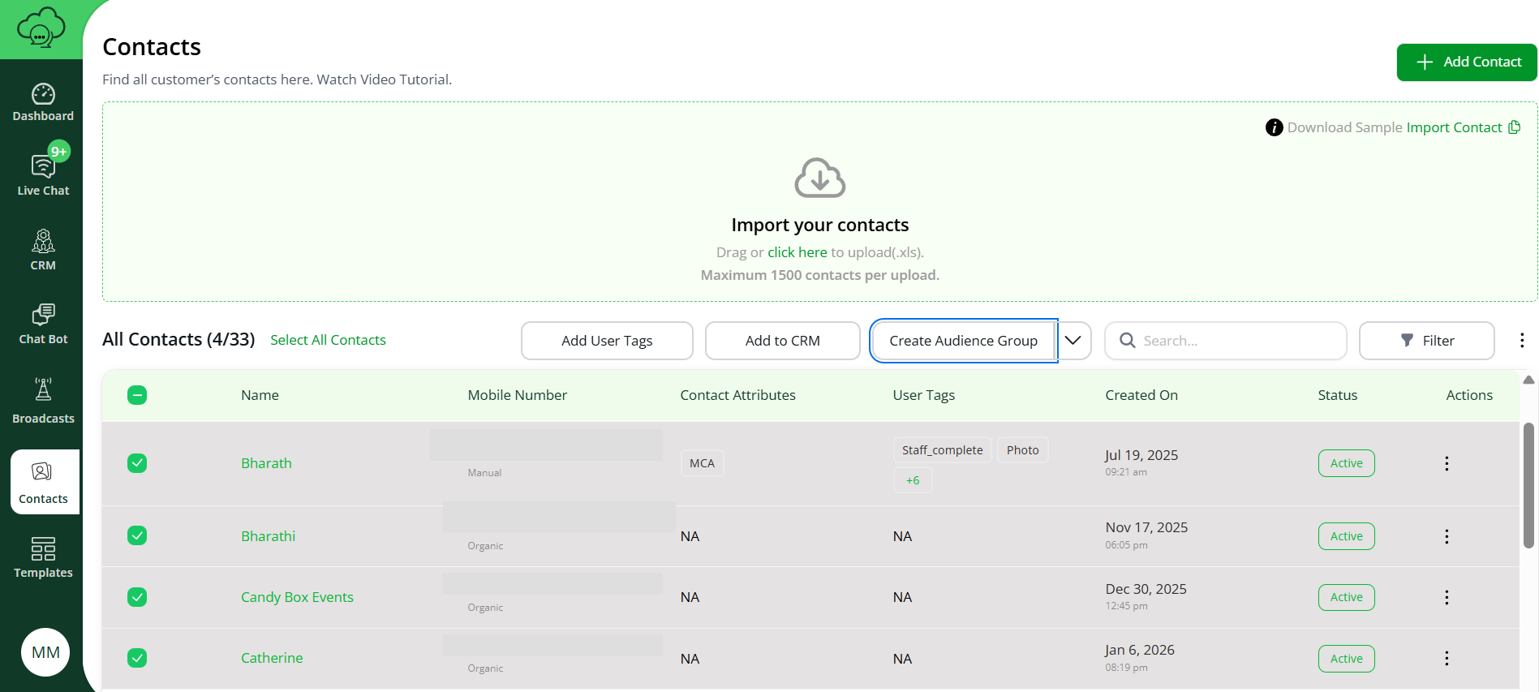The width and height of the screenshot is (1539, 692).
Task: Open Live Chat from sidebar
Action: 43,166
